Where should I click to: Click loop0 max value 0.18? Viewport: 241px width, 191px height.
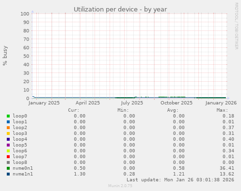pyautogui.click(x=228, y=116)
